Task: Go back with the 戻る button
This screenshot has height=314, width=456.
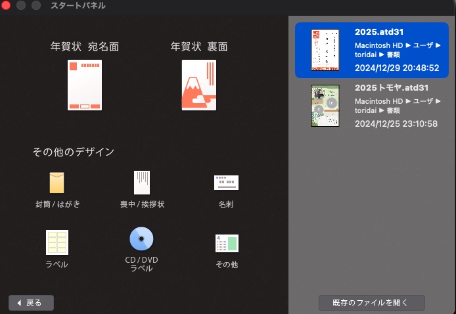Action: tap(31, 303)
